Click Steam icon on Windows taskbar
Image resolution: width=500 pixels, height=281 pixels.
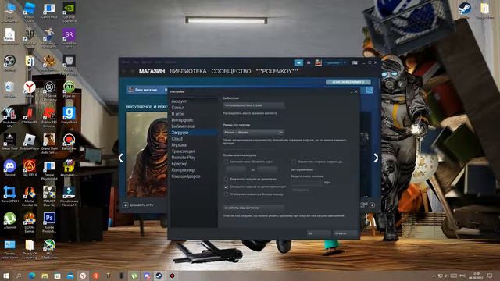(x=159, y=276)
